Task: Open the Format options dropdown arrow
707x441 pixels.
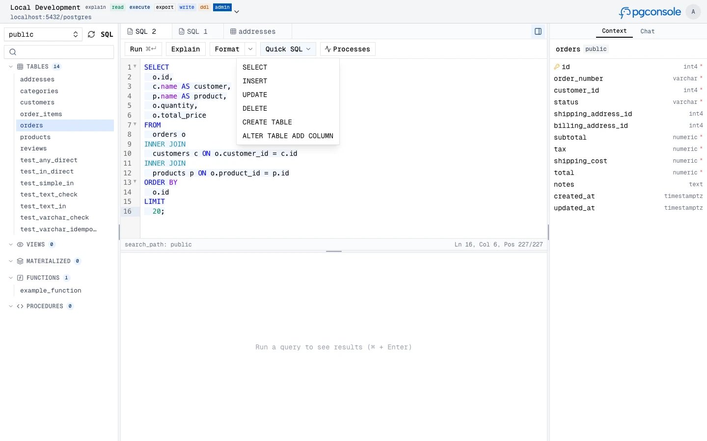Action: pyautogui.click(x=250, y=49)
